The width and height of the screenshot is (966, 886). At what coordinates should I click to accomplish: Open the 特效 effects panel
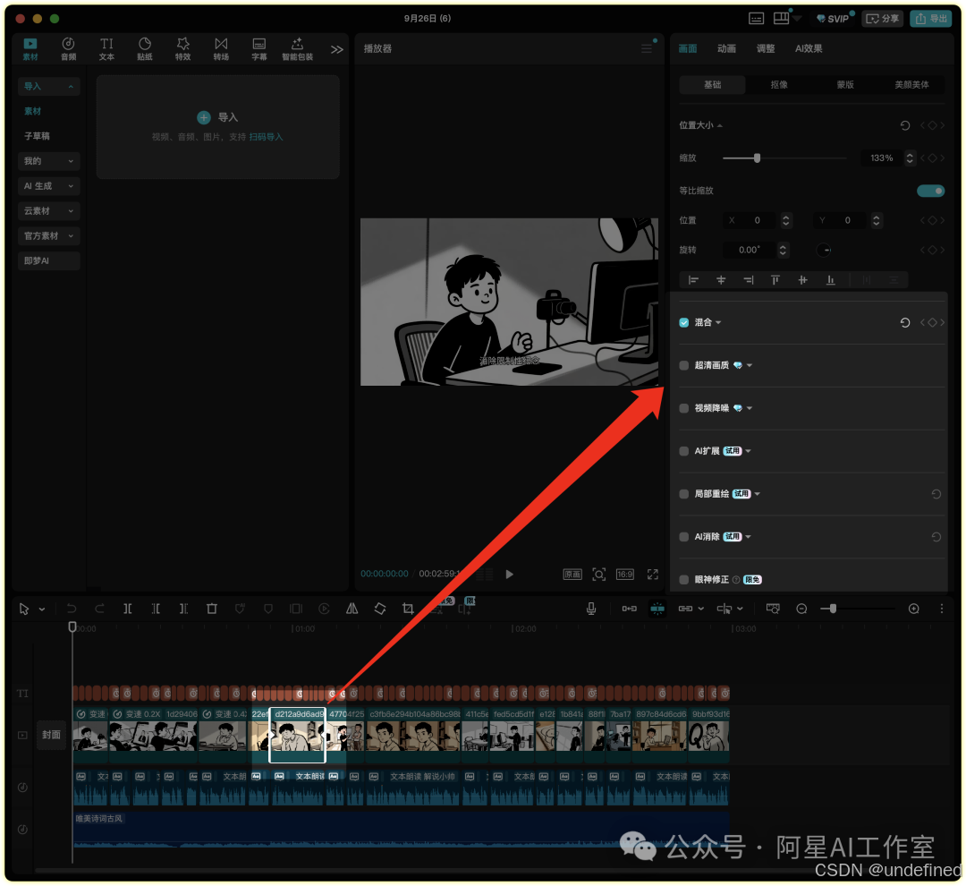pyautogui.click(x=183, y=48)
